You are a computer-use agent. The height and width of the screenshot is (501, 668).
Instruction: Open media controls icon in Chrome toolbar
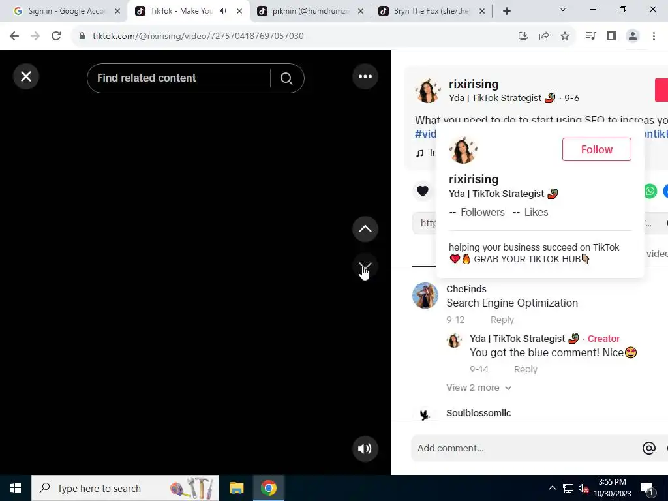coord(591,37)
